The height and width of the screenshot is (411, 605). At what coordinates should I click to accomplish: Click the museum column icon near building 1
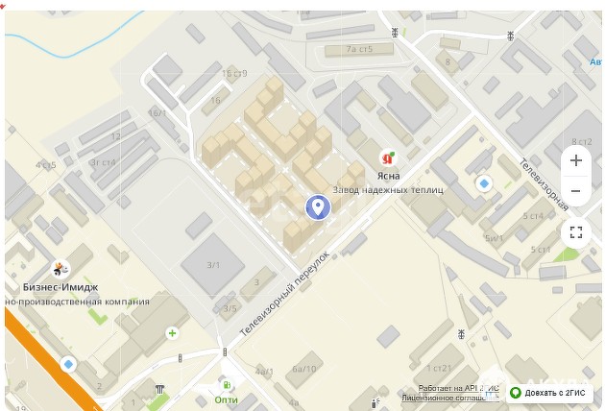click(159, 389)
